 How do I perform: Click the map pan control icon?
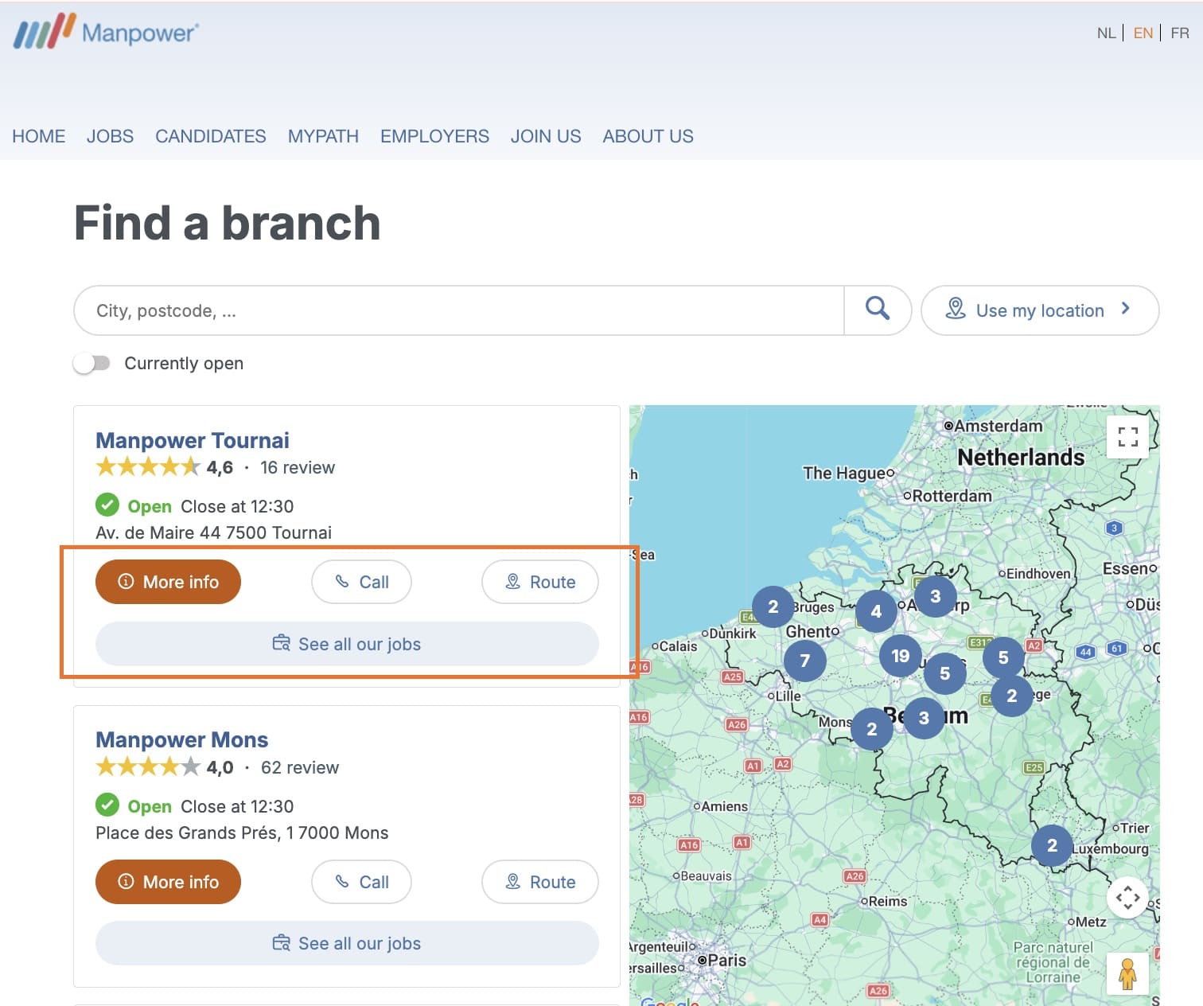pyautogui.click(x=1127, y=896)
